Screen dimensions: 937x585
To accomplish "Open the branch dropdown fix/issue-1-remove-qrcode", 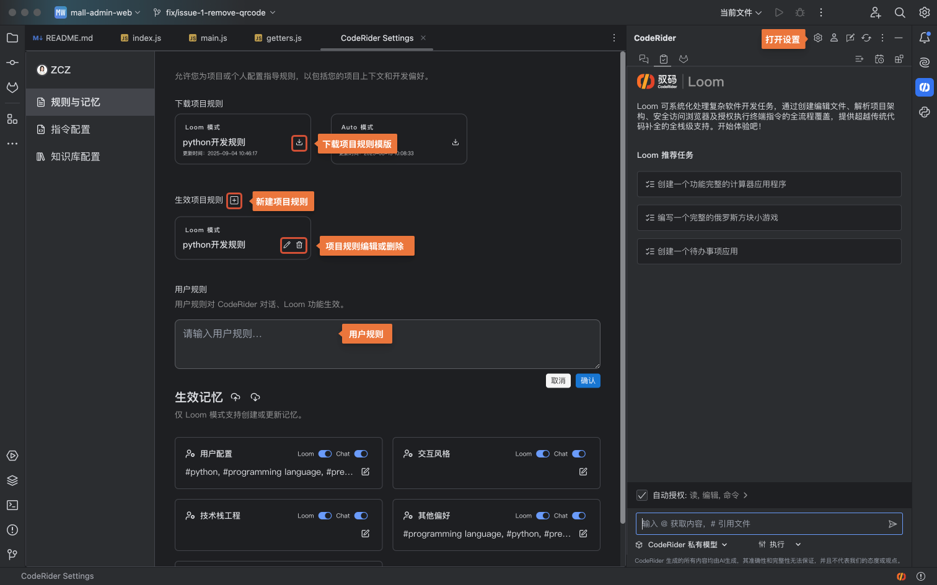I will [x=214, y=12].
